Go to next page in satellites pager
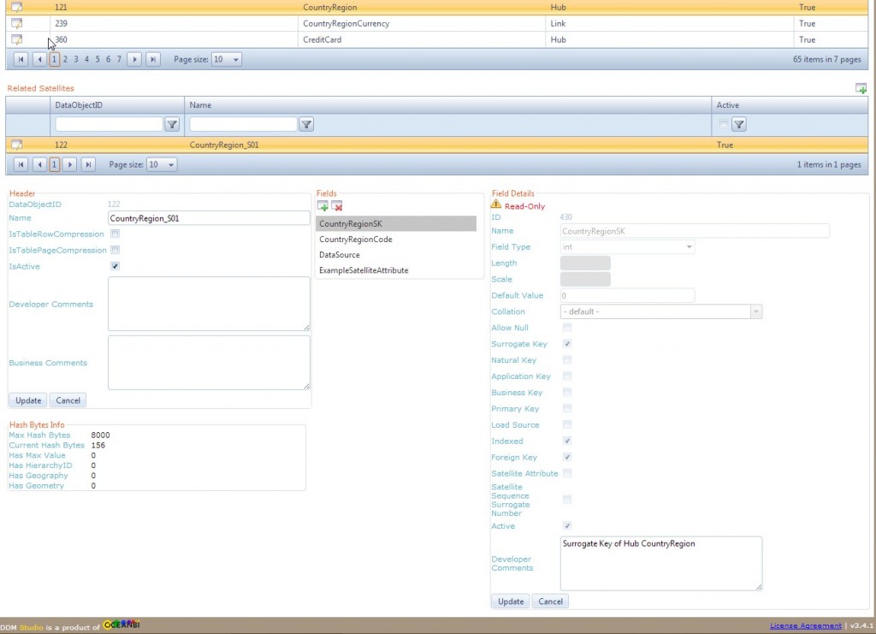The image size is (876, 634). click(70, 165)
